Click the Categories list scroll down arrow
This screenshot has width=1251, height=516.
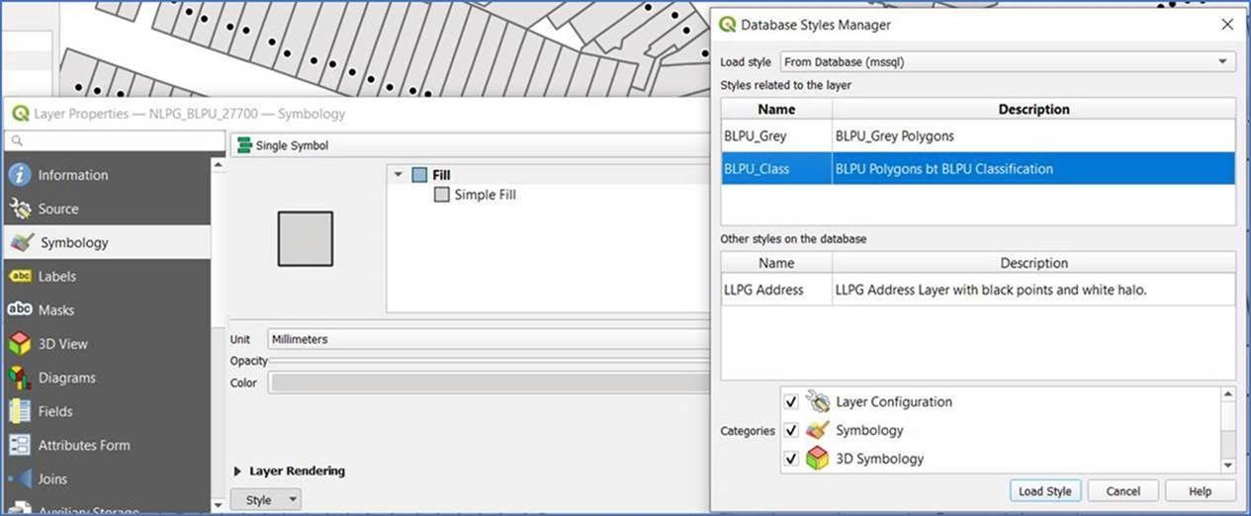pyautogui.click(x=1228, y=466)
